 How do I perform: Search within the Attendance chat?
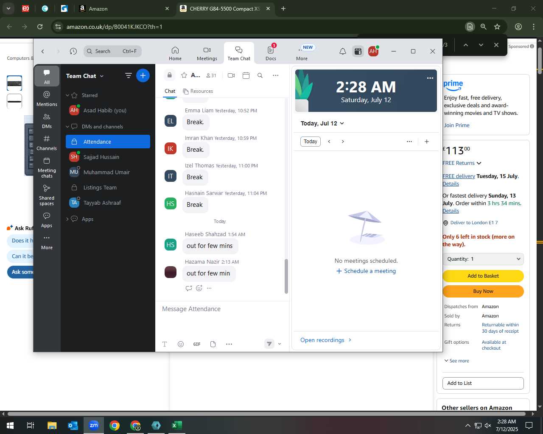(260, 75)
